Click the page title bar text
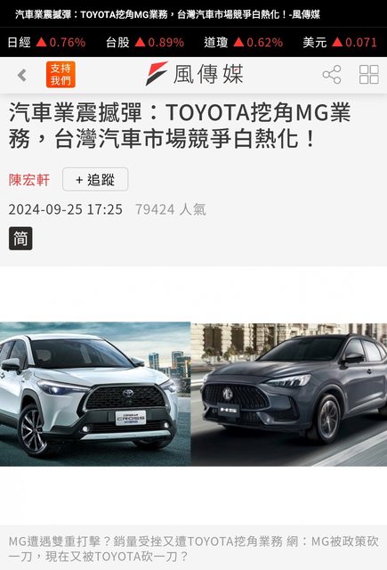Screen dimensions: 387x570 tap(167, 14)
